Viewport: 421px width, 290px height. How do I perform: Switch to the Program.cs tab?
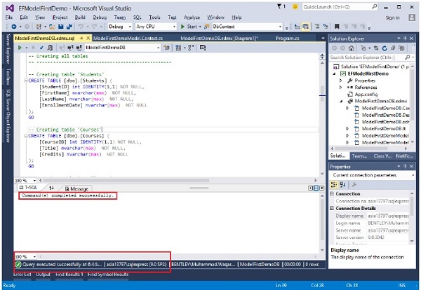pyautogui.click(x=287, y=37)
